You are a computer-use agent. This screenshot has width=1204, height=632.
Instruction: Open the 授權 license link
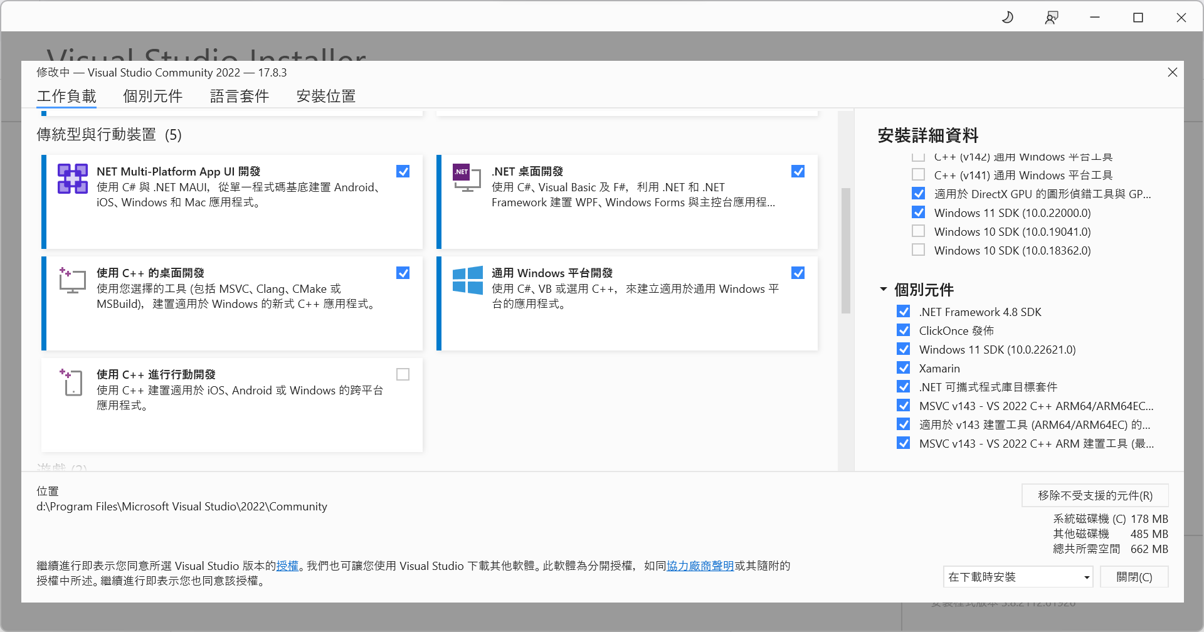coord(287,566)
